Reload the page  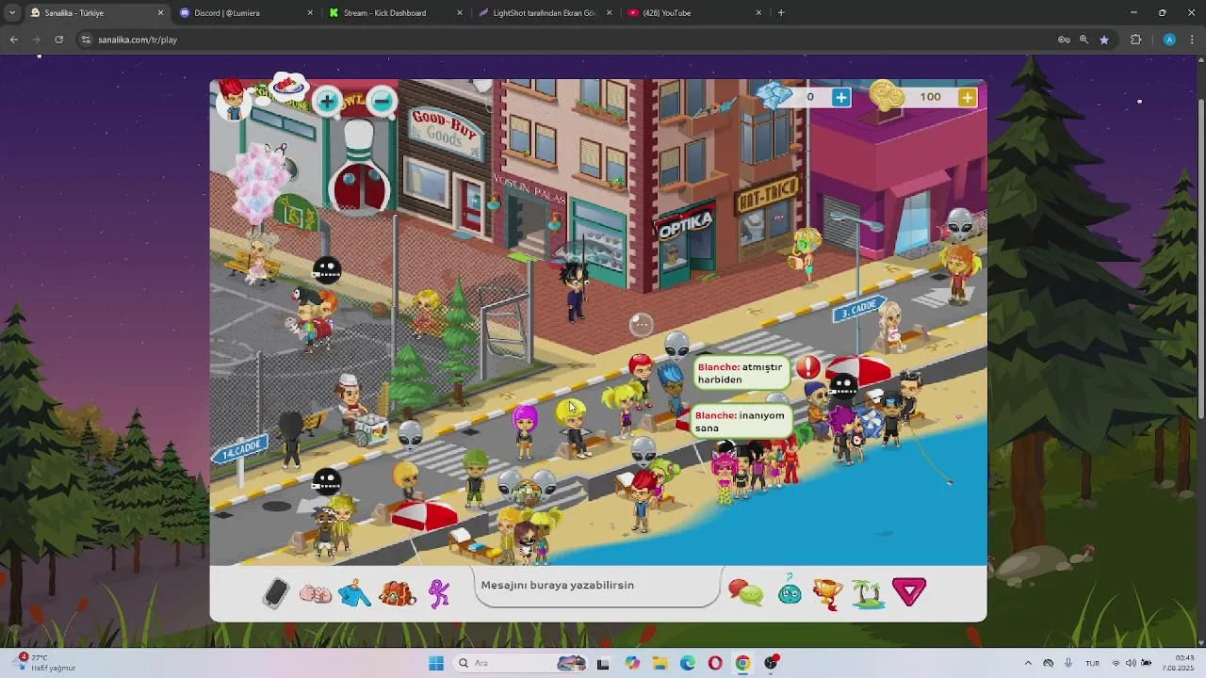click(58, 40)
